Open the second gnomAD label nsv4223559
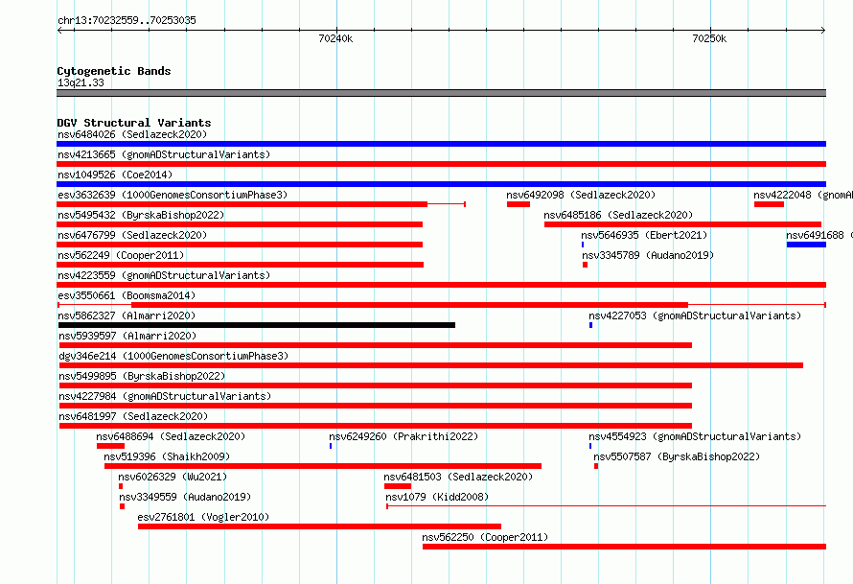853x584 pixels. click(x=164, y=275)
